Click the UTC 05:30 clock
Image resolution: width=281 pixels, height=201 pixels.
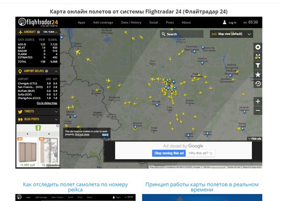coord(251,22)
